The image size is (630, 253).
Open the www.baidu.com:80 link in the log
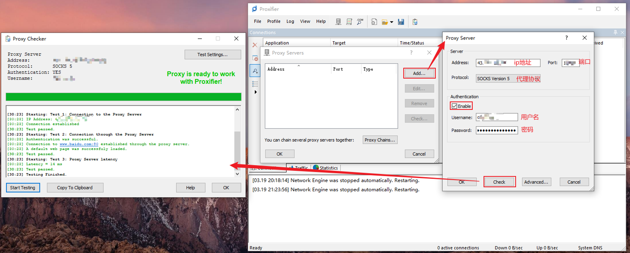click(79, 144)
